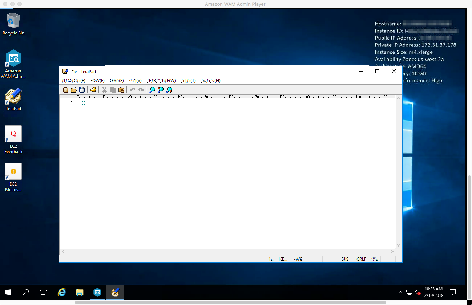The height and width of the screenshot is (305, 472).
Task: Open the View (V) menu
Action: [135, 80]
